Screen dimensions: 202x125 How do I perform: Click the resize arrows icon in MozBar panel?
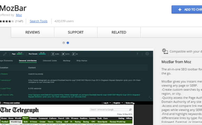[x=150, y=98]
